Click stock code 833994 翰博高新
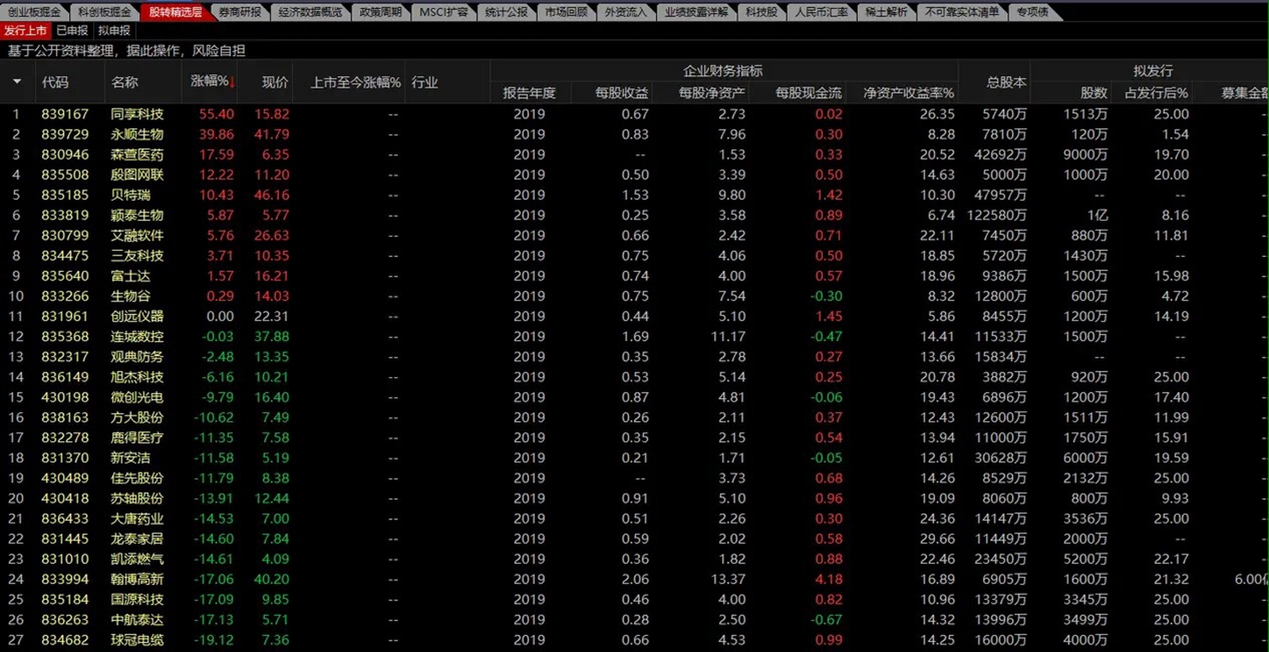Image resolution: width=1269 pixels, height=652 pixels. tap(65, 579)
